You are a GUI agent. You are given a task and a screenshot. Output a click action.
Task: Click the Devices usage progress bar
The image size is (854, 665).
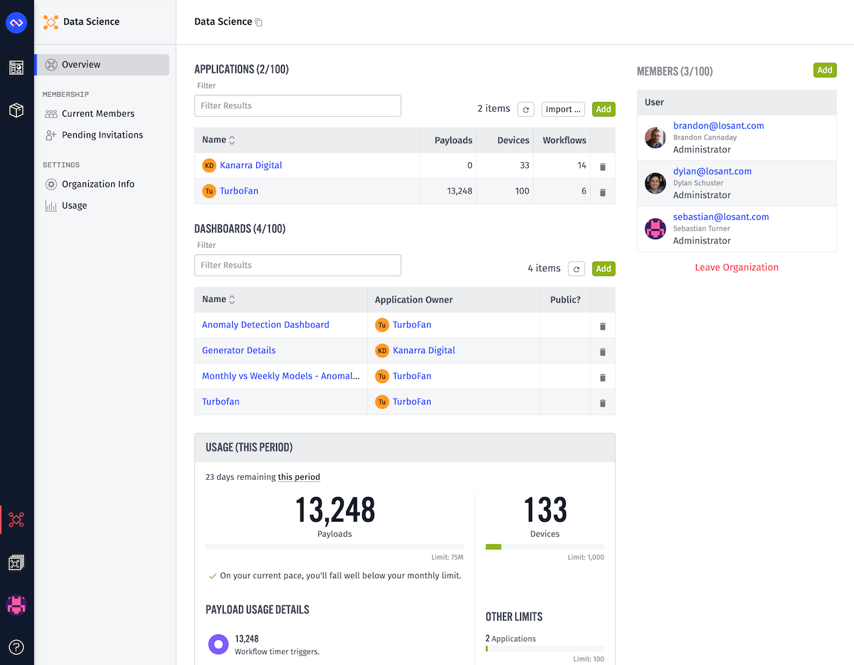tap(544, 547)
